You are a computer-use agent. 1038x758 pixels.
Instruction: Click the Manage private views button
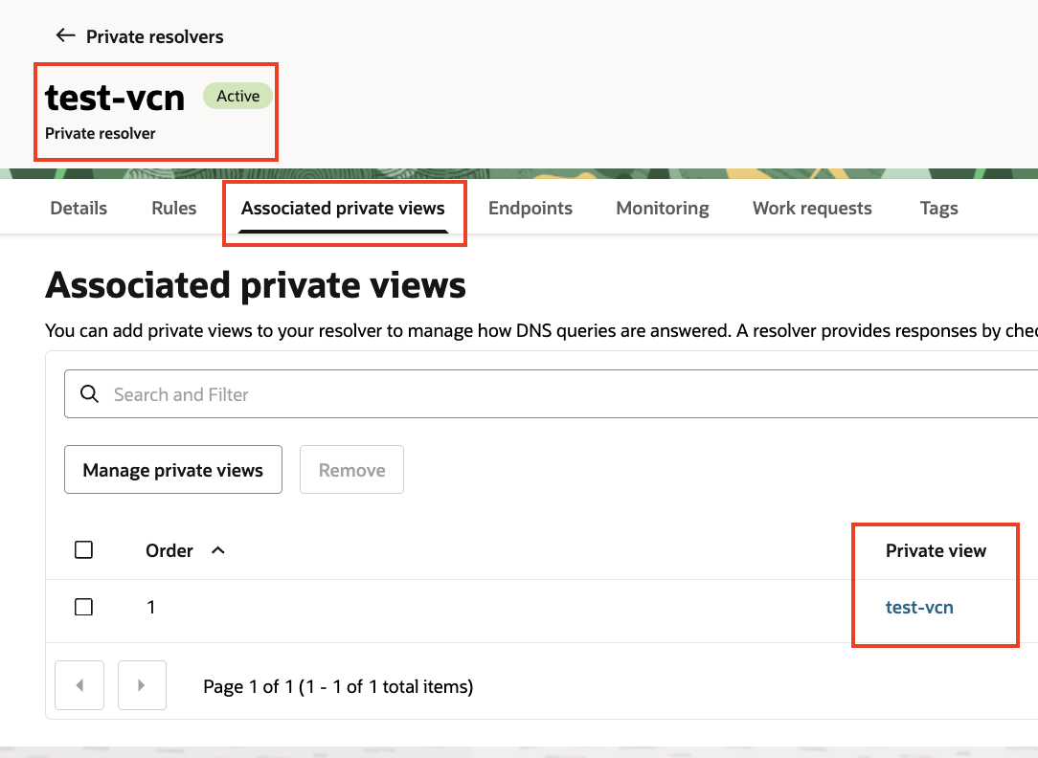pos(172,470)
